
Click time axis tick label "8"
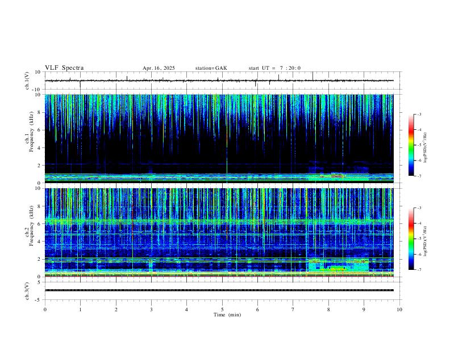coord(328,310)
